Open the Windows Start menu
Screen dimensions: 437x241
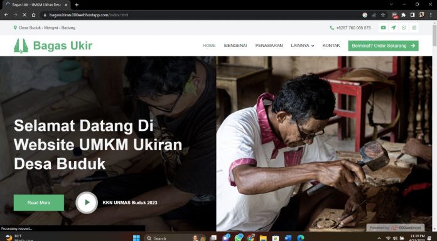click(137, 238)
